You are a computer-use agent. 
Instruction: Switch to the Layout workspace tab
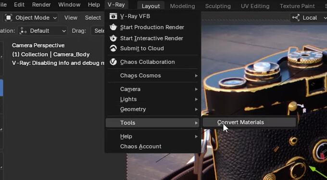(151, 6)
